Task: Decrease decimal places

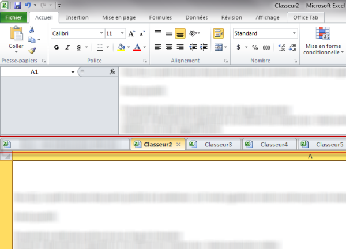Action: tap(292, 47)
